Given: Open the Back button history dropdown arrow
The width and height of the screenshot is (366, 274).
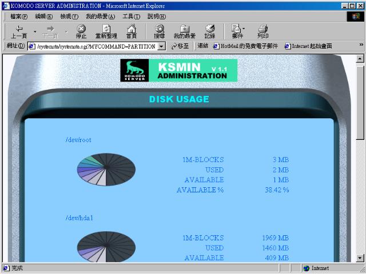Looking at the screenshot, I should pos(35,31).
